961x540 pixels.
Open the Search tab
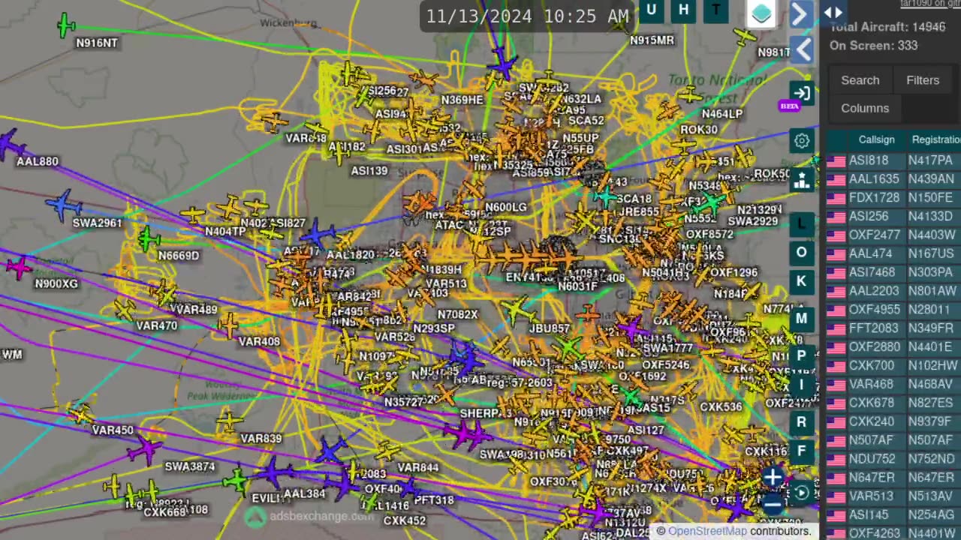click(x=860, y=80)
